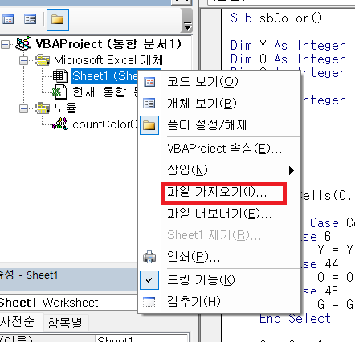The height and width of the screenshot is (342, 355).
Task: Click the Sheet1 worksheet icon
Action: pyautogui.click(x=60, y=76)
